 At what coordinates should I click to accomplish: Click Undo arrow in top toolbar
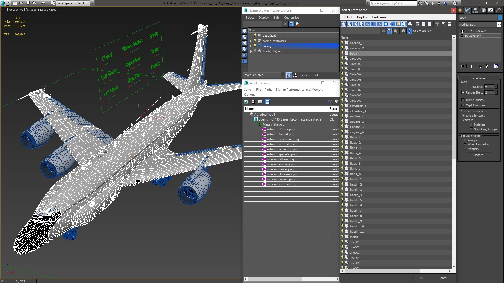coord(34,3)
